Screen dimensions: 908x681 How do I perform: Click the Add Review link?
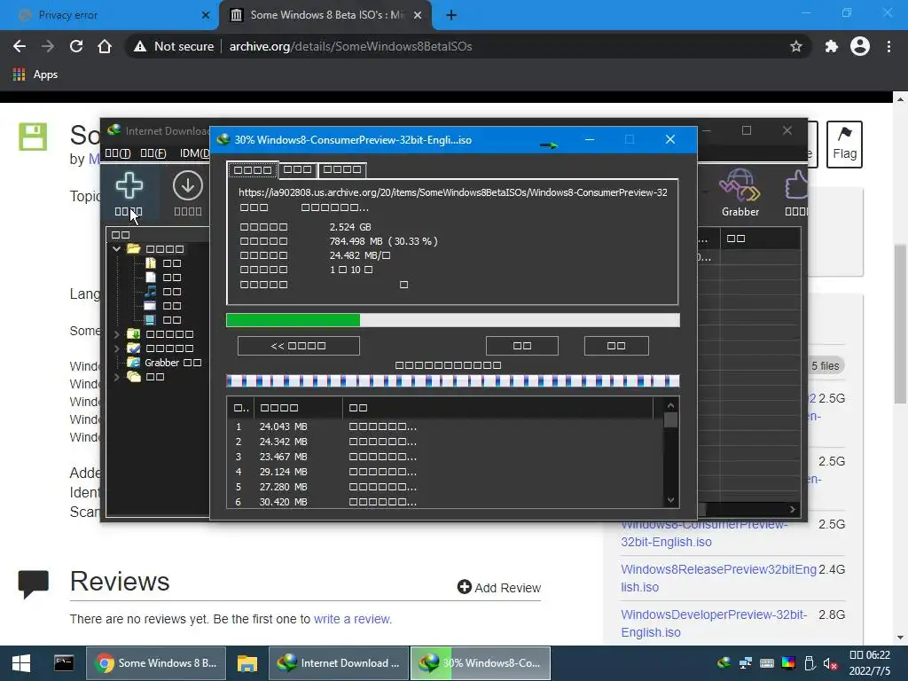(499, 587)
